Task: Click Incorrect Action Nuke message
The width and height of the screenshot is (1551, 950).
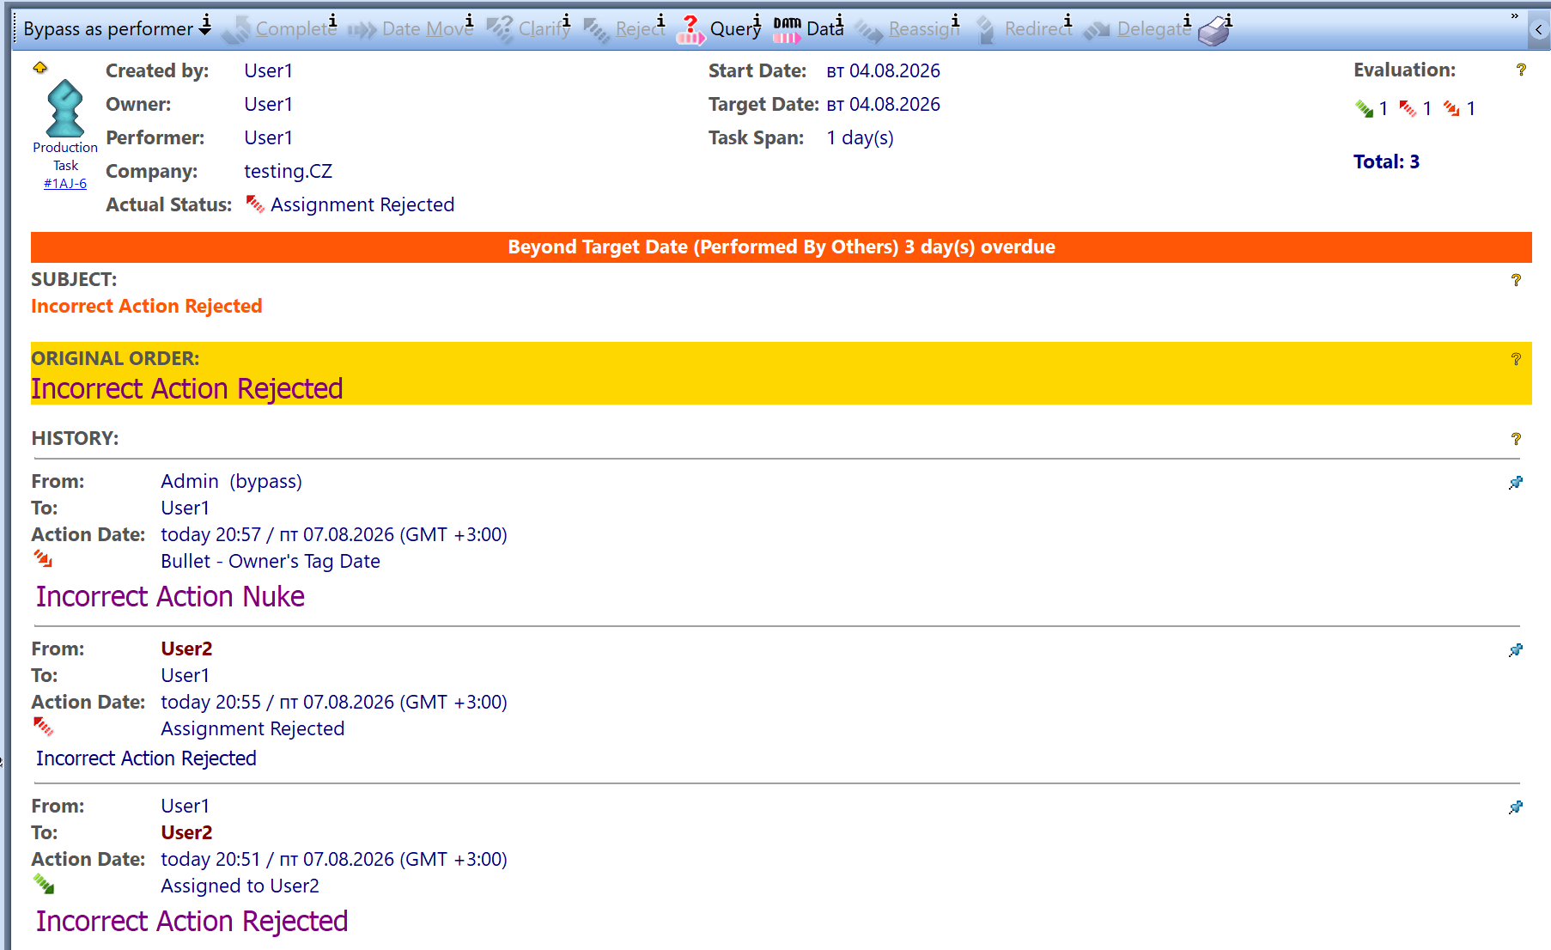Action: click(x=170, y=596)
